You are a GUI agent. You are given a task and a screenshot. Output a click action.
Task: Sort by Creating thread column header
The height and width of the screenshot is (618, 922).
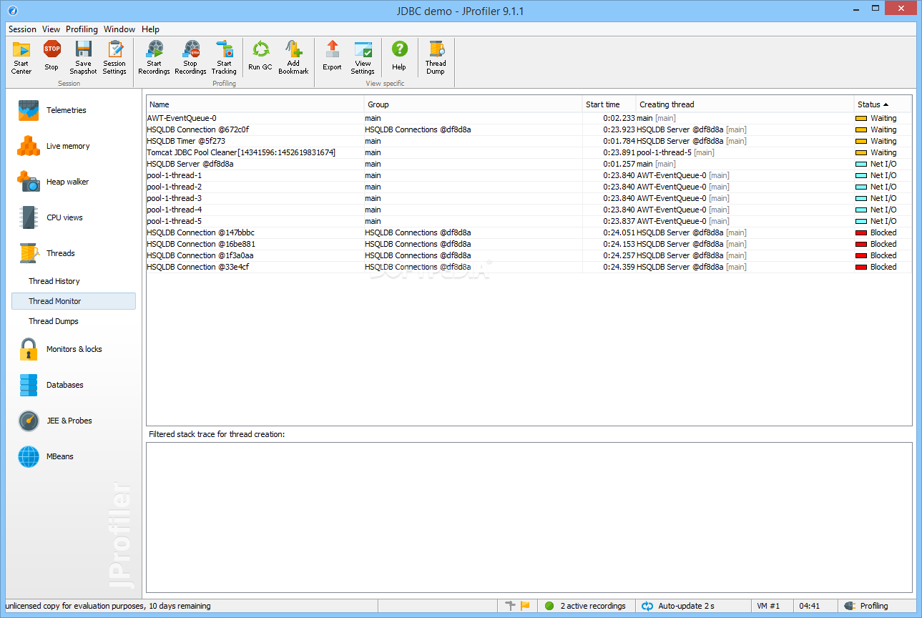pos(745,104)
